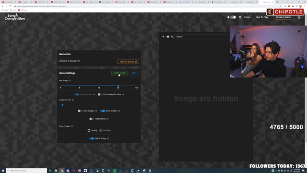Open File Explorer from the taskbar
Screen dimensions: 307x173
56,171
